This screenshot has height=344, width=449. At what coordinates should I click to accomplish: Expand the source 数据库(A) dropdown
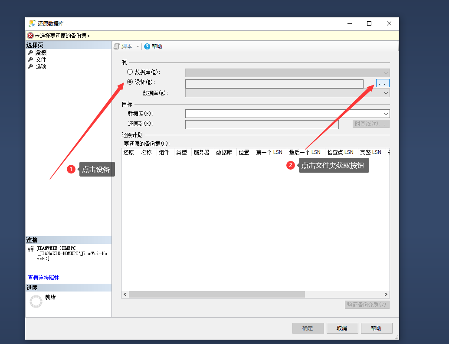click(x=386, y=93)
